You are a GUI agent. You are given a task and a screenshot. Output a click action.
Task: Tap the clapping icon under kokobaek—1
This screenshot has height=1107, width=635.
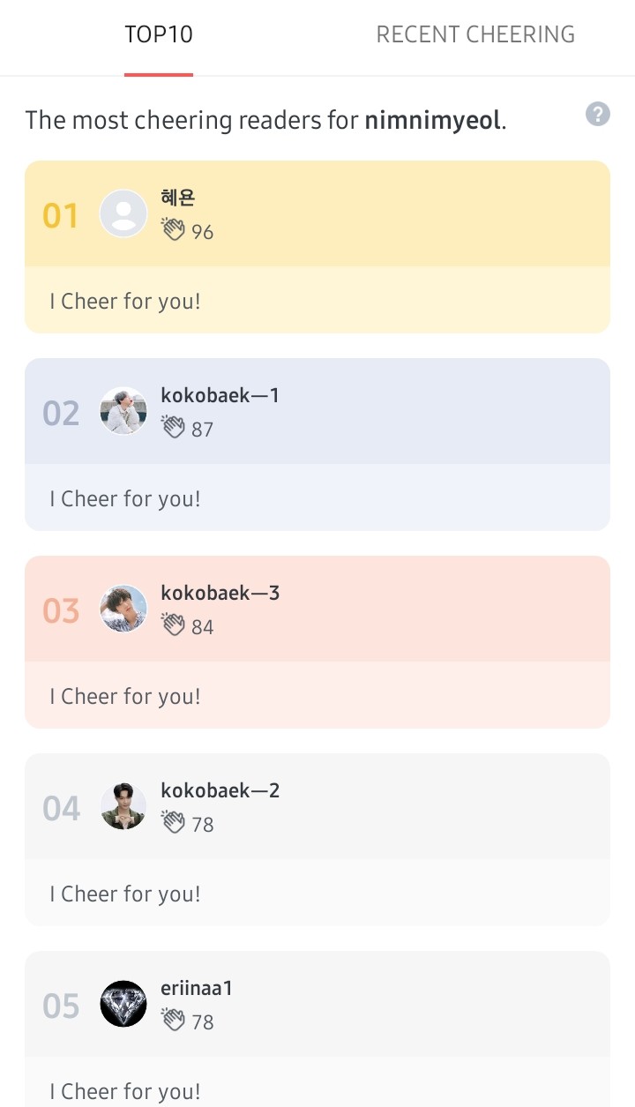point(173,428)
